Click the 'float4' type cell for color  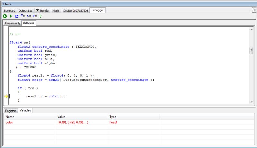point(113,122)
